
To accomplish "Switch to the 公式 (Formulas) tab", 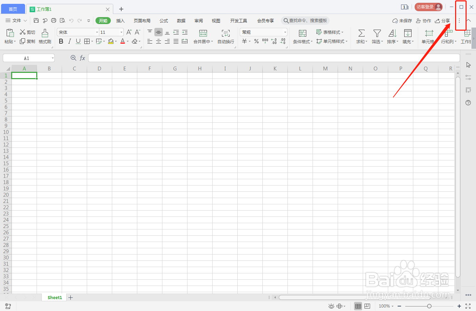I will (x=164, y=21).
